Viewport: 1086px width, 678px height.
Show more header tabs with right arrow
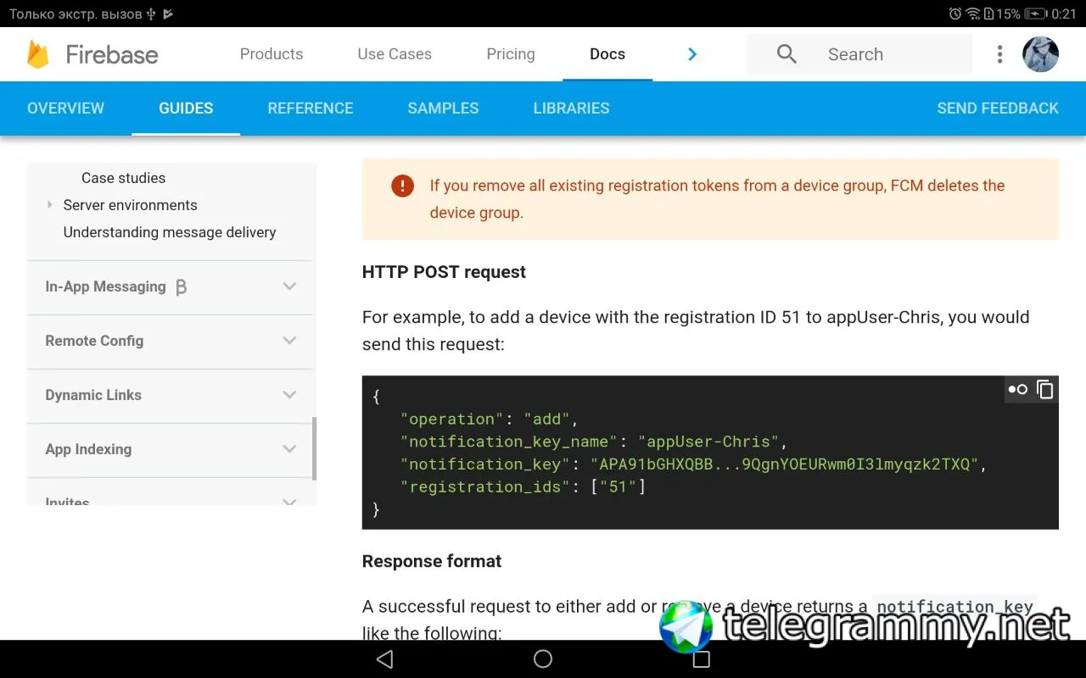point(692,54)
